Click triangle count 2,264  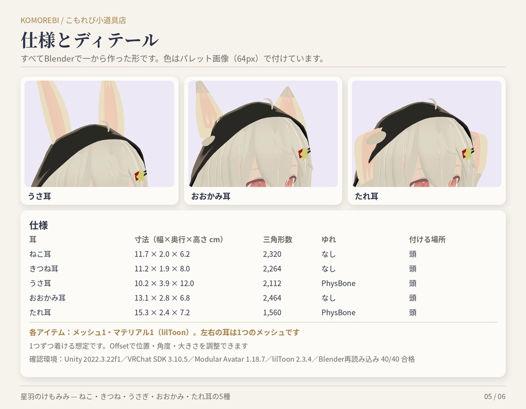272,268
